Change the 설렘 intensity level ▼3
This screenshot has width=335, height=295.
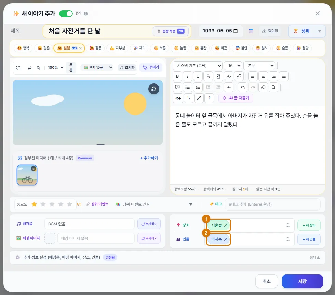point(75,48)
